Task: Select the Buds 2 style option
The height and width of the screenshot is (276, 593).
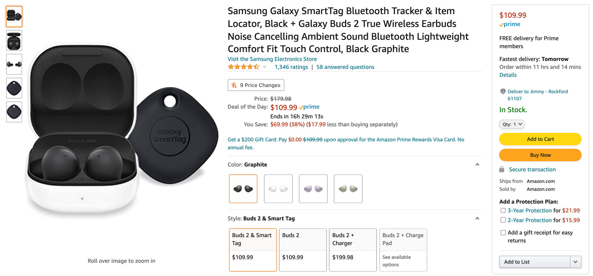Action: tap(303, 249)
